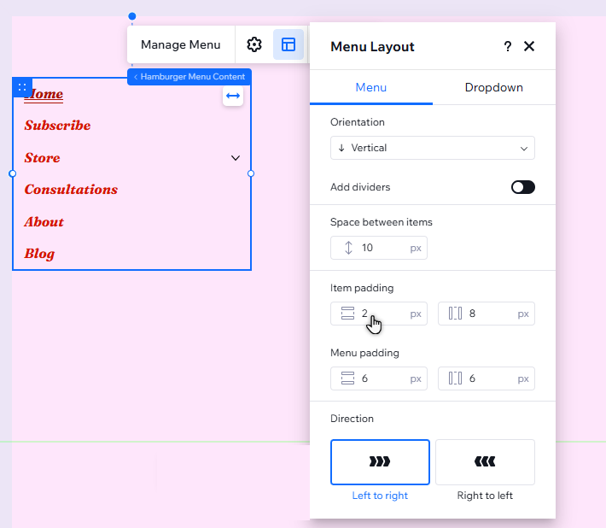Click the stretch width arrow icon
Viewport: 606px width, 528px height.
point(233,96)
